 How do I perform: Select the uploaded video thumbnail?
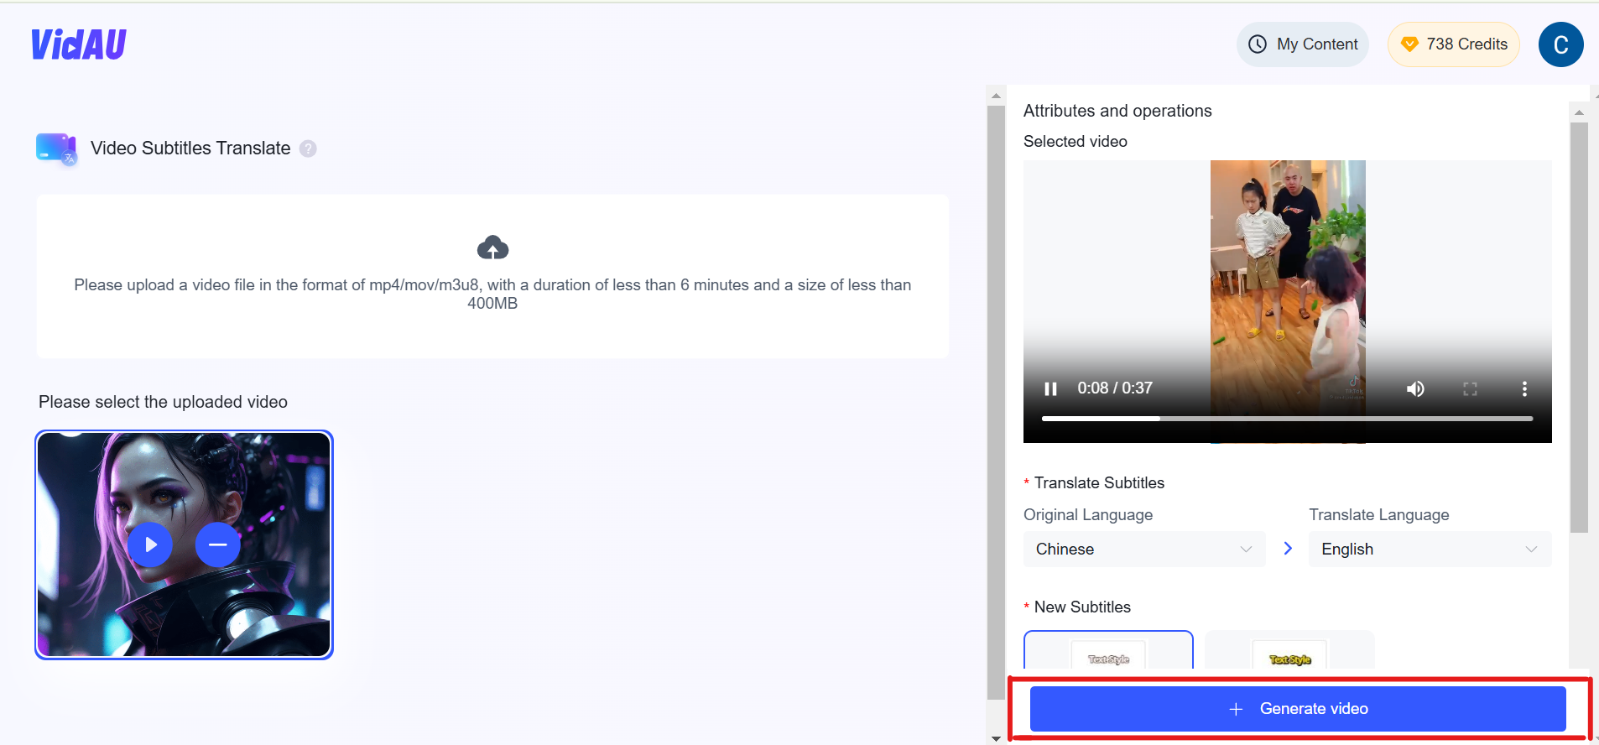[x=184, y=544]
